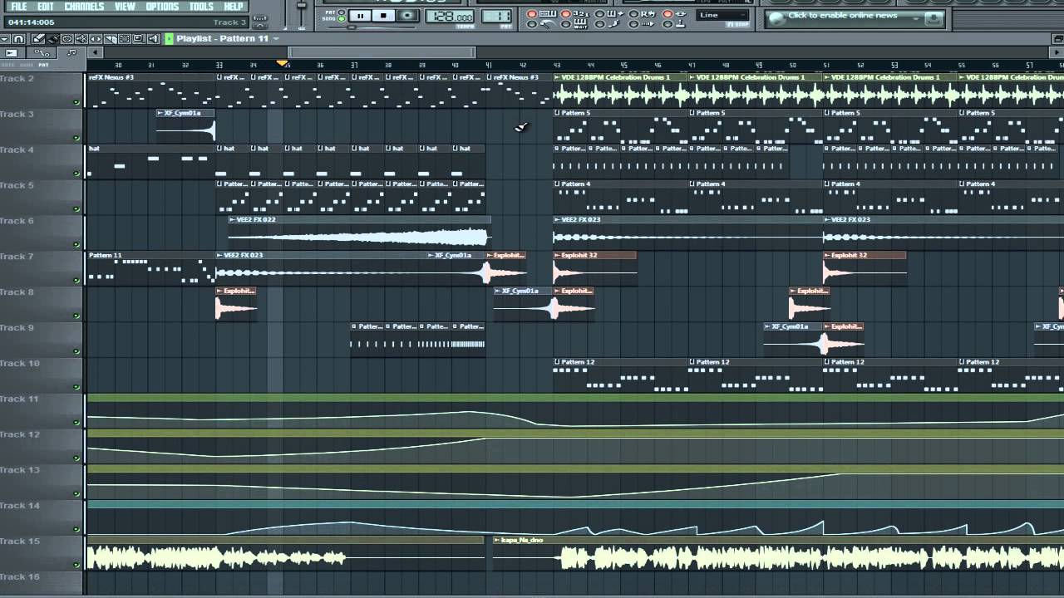The width and height of the screenshot is (1064, 598).
Task: Mute Track 3 using its green LED
Action: [x=76, y=139]
